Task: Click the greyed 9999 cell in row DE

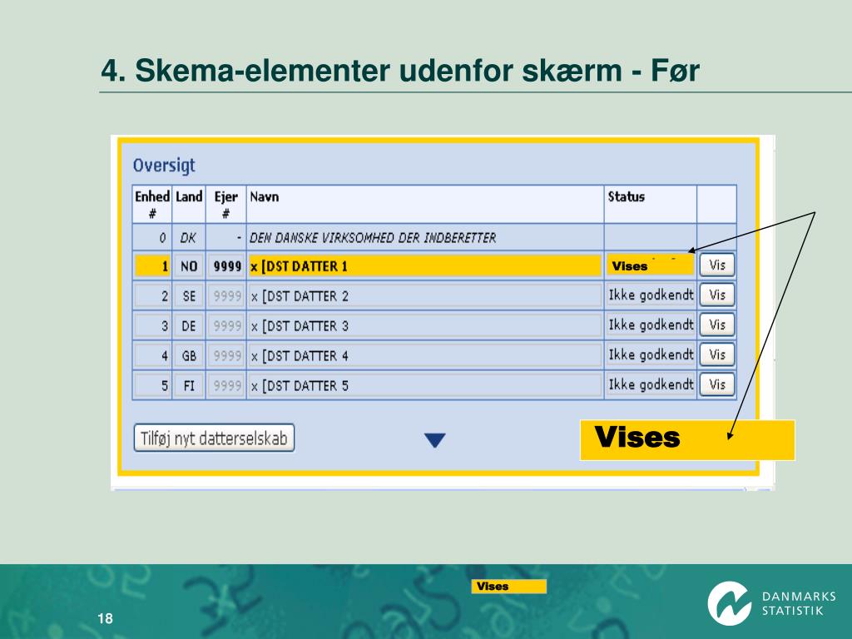Action: pos(226,325)
